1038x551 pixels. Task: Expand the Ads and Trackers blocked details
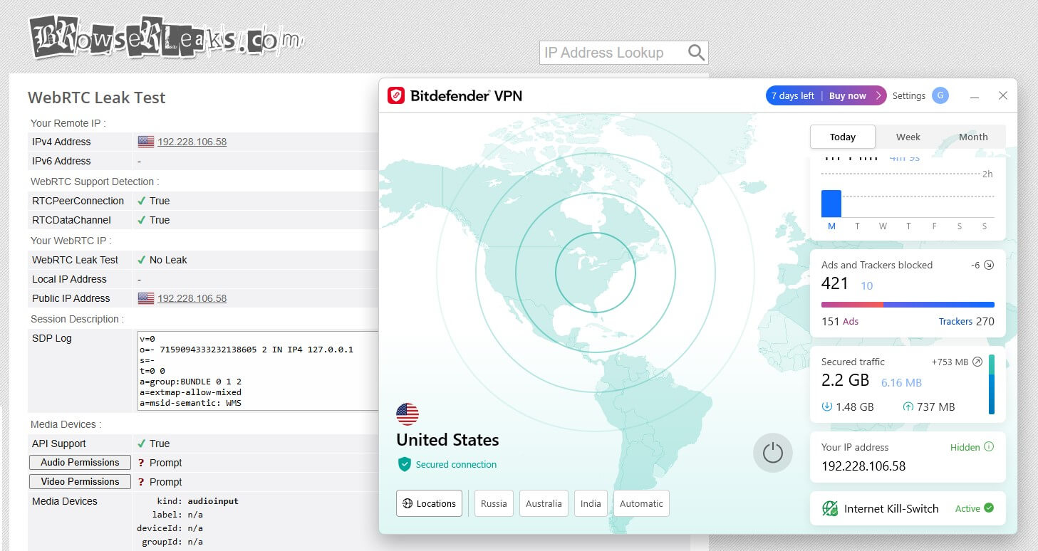(x=987, y=264)
